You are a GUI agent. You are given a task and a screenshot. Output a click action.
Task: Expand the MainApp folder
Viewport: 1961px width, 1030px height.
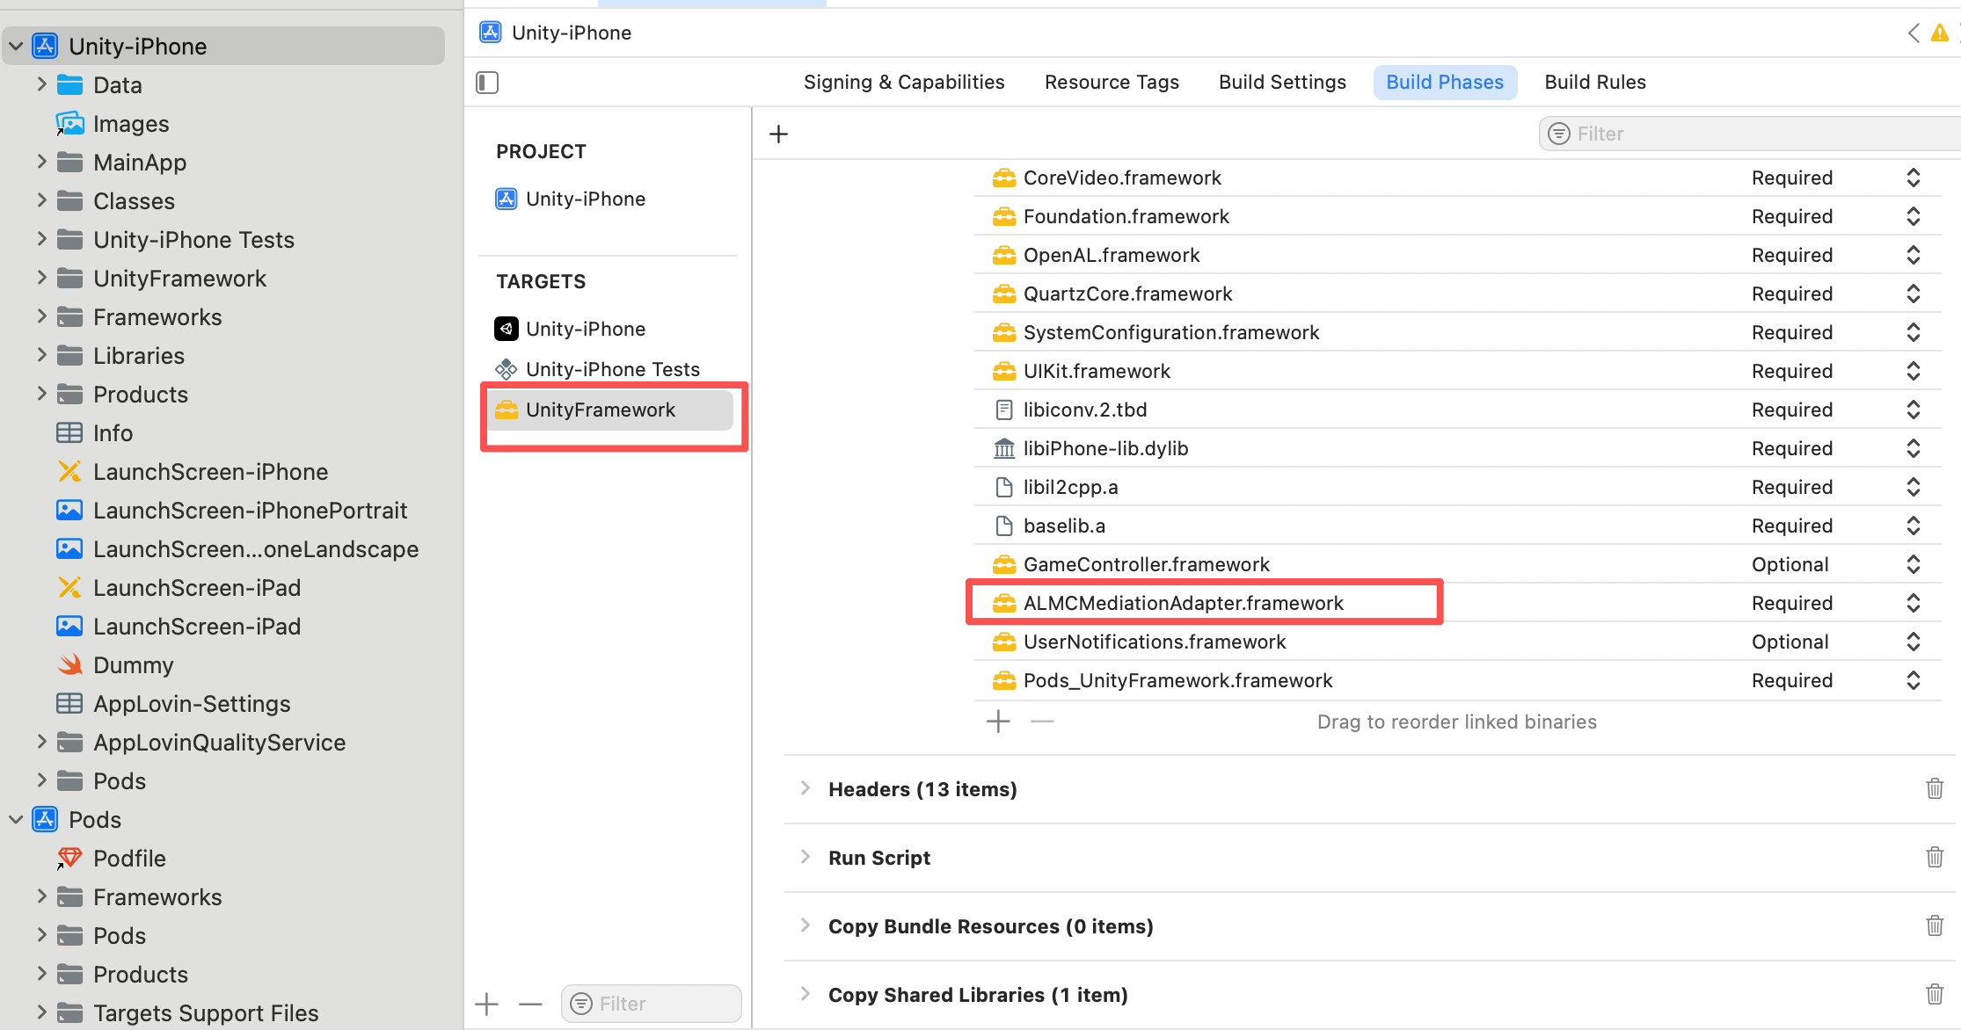(x=41, y=162)
